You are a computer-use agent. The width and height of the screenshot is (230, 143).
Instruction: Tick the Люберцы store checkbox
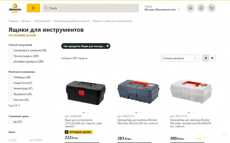coord(10,77)
